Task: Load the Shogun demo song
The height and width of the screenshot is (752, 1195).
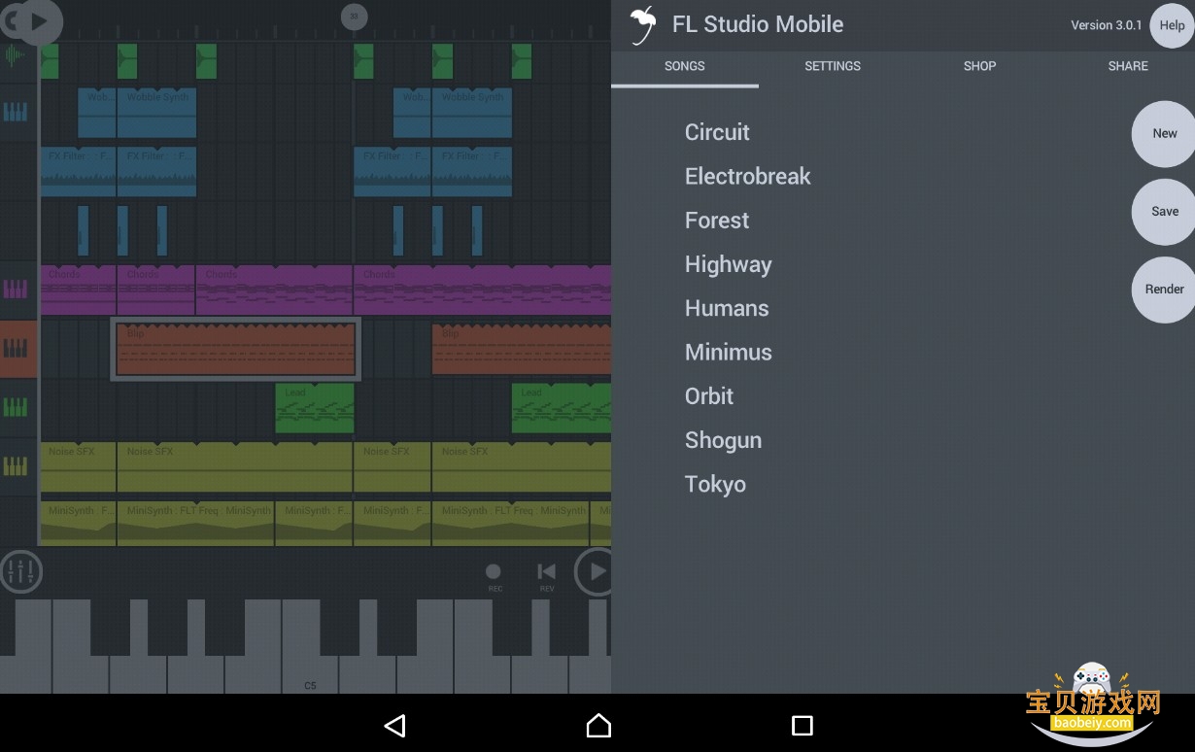Action: pyautogui.click(x=723, y=441)
